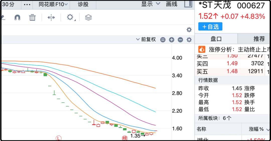Select the 30分 period tab
Image resolution: width=271 pixels, height=141 pixels.
[x=8, y=4]
